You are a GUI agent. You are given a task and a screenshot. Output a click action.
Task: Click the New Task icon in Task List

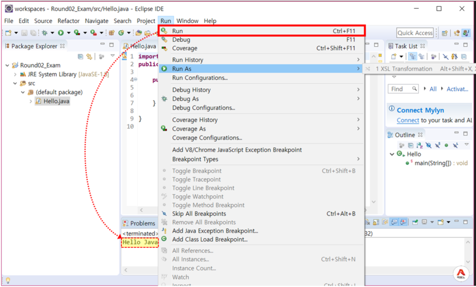pos(394,57)
